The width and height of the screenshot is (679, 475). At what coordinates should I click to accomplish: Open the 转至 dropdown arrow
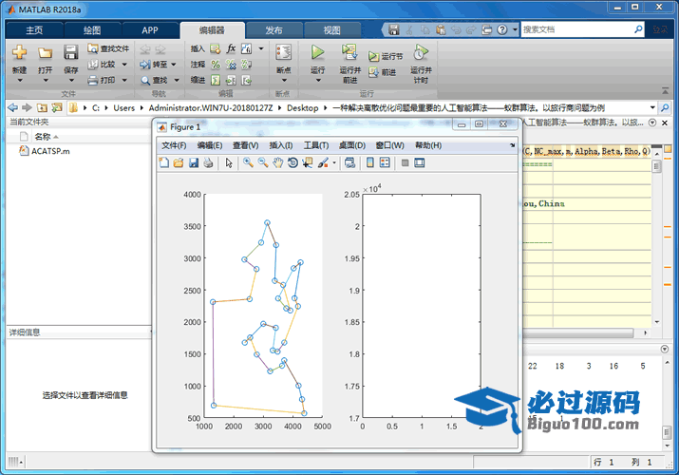click(174, 65)
